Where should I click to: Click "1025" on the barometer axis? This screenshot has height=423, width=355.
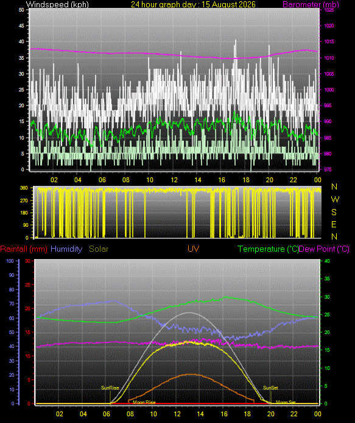329,10
